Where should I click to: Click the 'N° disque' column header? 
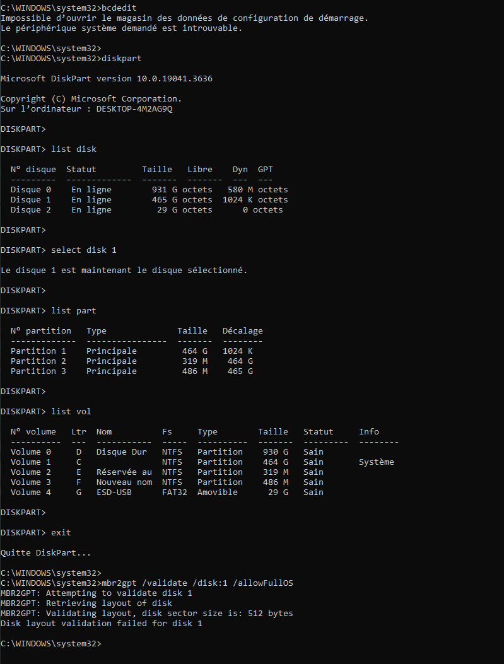tap(33, 170)
